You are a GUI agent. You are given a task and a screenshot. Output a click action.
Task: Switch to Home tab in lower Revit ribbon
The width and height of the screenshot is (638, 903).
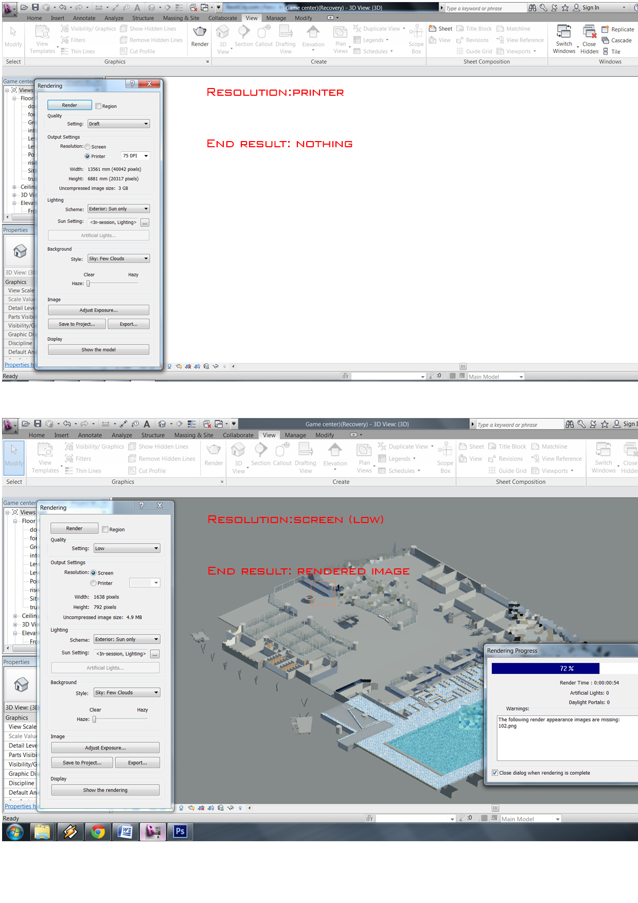[37, 435]
